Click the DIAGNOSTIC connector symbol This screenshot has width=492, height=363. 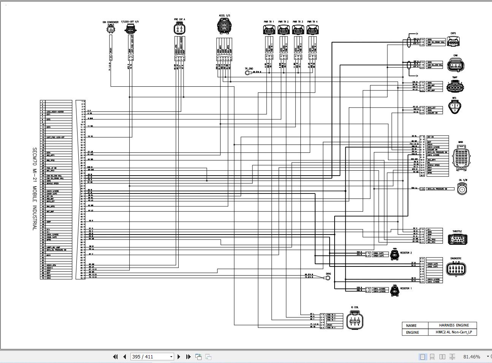tap(456, 269)
